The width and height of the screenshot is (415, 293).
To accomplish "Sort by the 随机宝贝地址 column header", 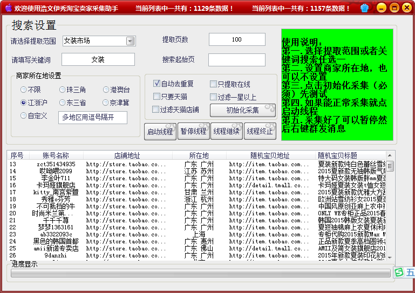I will click(270, 155).
